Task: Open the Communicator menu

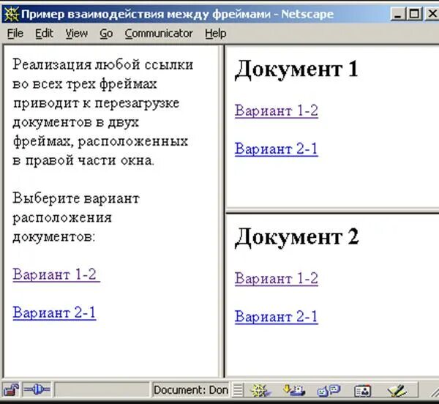Action: (x=159, y=34)
